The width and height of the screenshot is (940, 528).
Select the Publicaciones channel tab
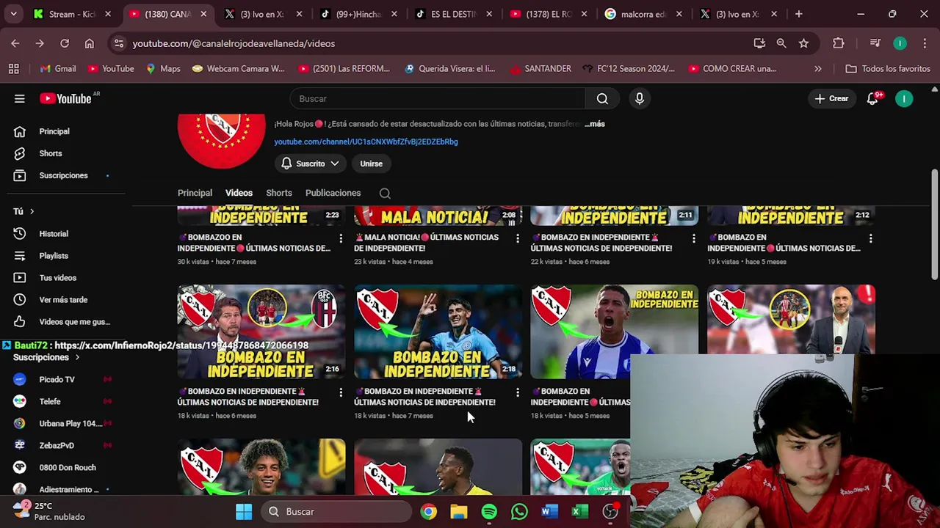coord(333,193)
